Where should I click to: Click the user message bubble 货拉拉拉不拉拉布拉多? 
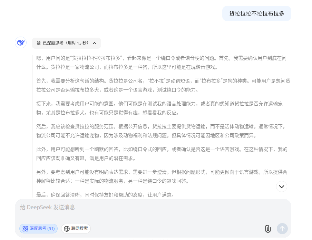pyautogui.click(x=257, y=13)
